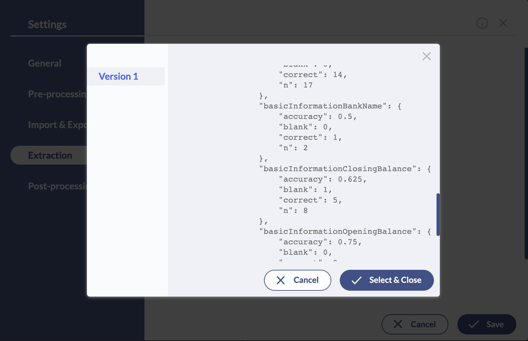Select the Extraction settings section
The height and width of the screenshot is (341, 528).
(49, 155)
